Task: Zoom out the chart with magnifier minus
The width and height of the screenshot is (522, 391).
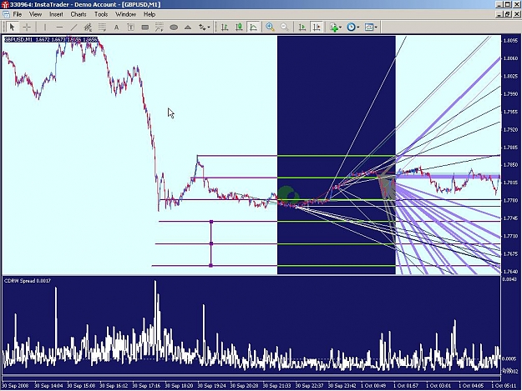Action: point(285,27)
